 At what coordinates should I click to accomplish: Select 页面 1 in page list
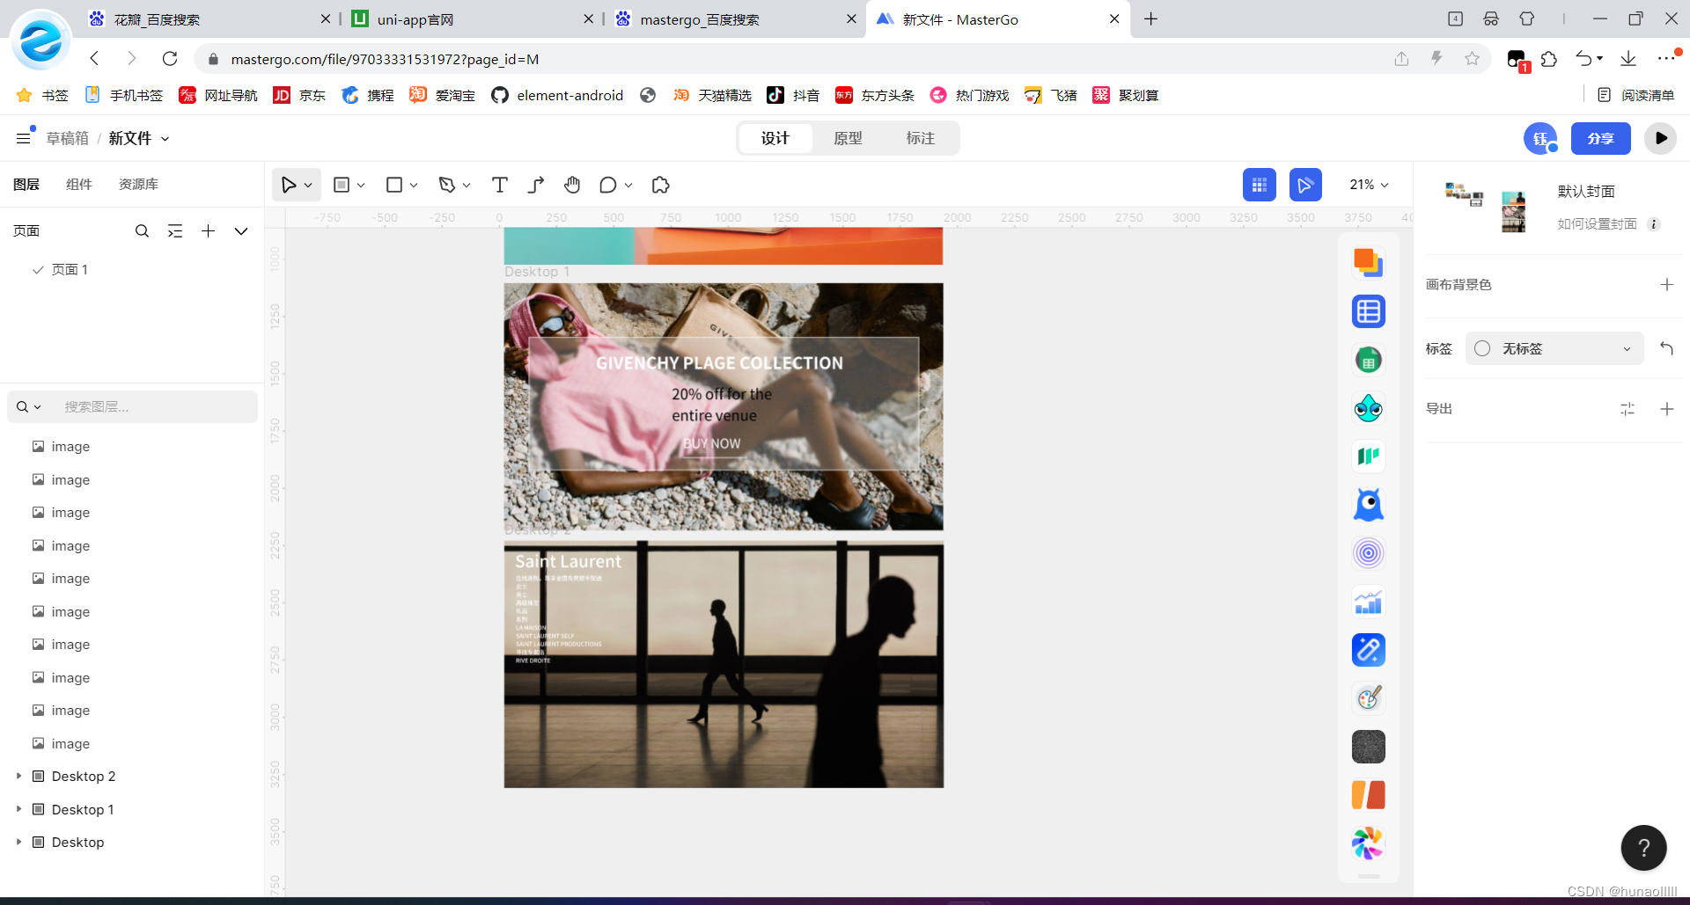point(70,270)
